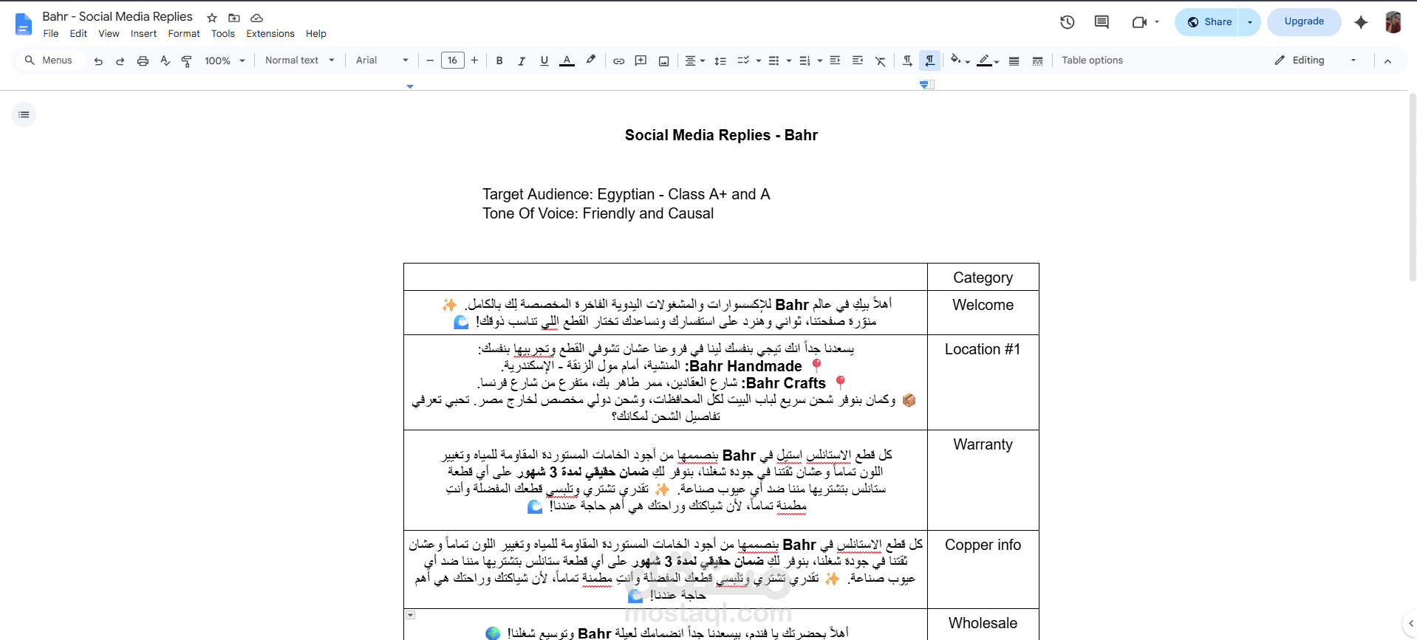Open the Editing mode dropdown
Screen dimensions: 1417x640
[x=1316, y=61]
